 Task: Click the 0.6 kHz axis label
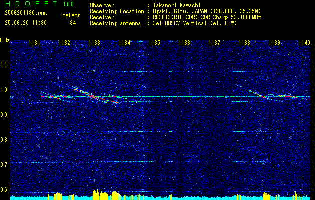coord(5,190)
